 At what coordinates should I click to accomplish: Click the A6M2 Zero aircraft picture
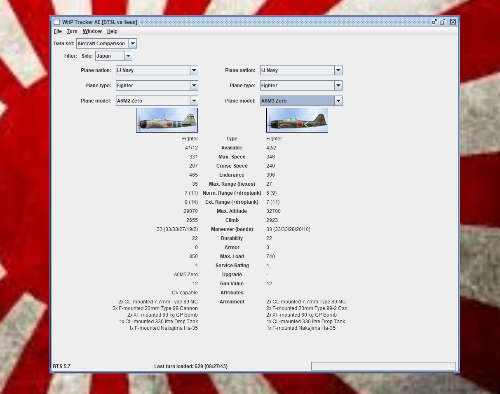tap(167, 120)
